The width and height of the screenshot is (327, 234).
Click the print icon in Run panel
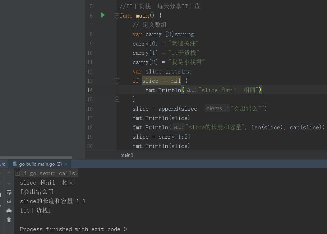(x=9, y=211)
